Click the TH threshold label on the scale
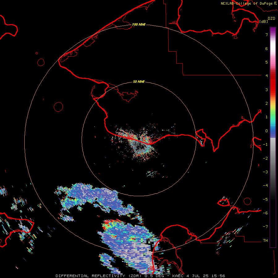This screenshot has width=278, height=278. tap(265, 241)
